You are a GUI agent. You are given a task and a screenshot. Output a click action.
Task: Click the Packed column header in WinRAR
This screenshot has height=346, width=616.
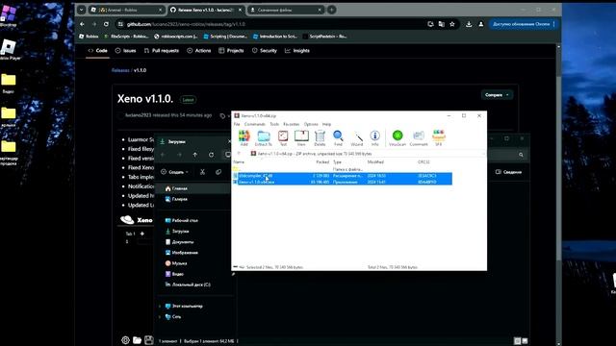322,162
